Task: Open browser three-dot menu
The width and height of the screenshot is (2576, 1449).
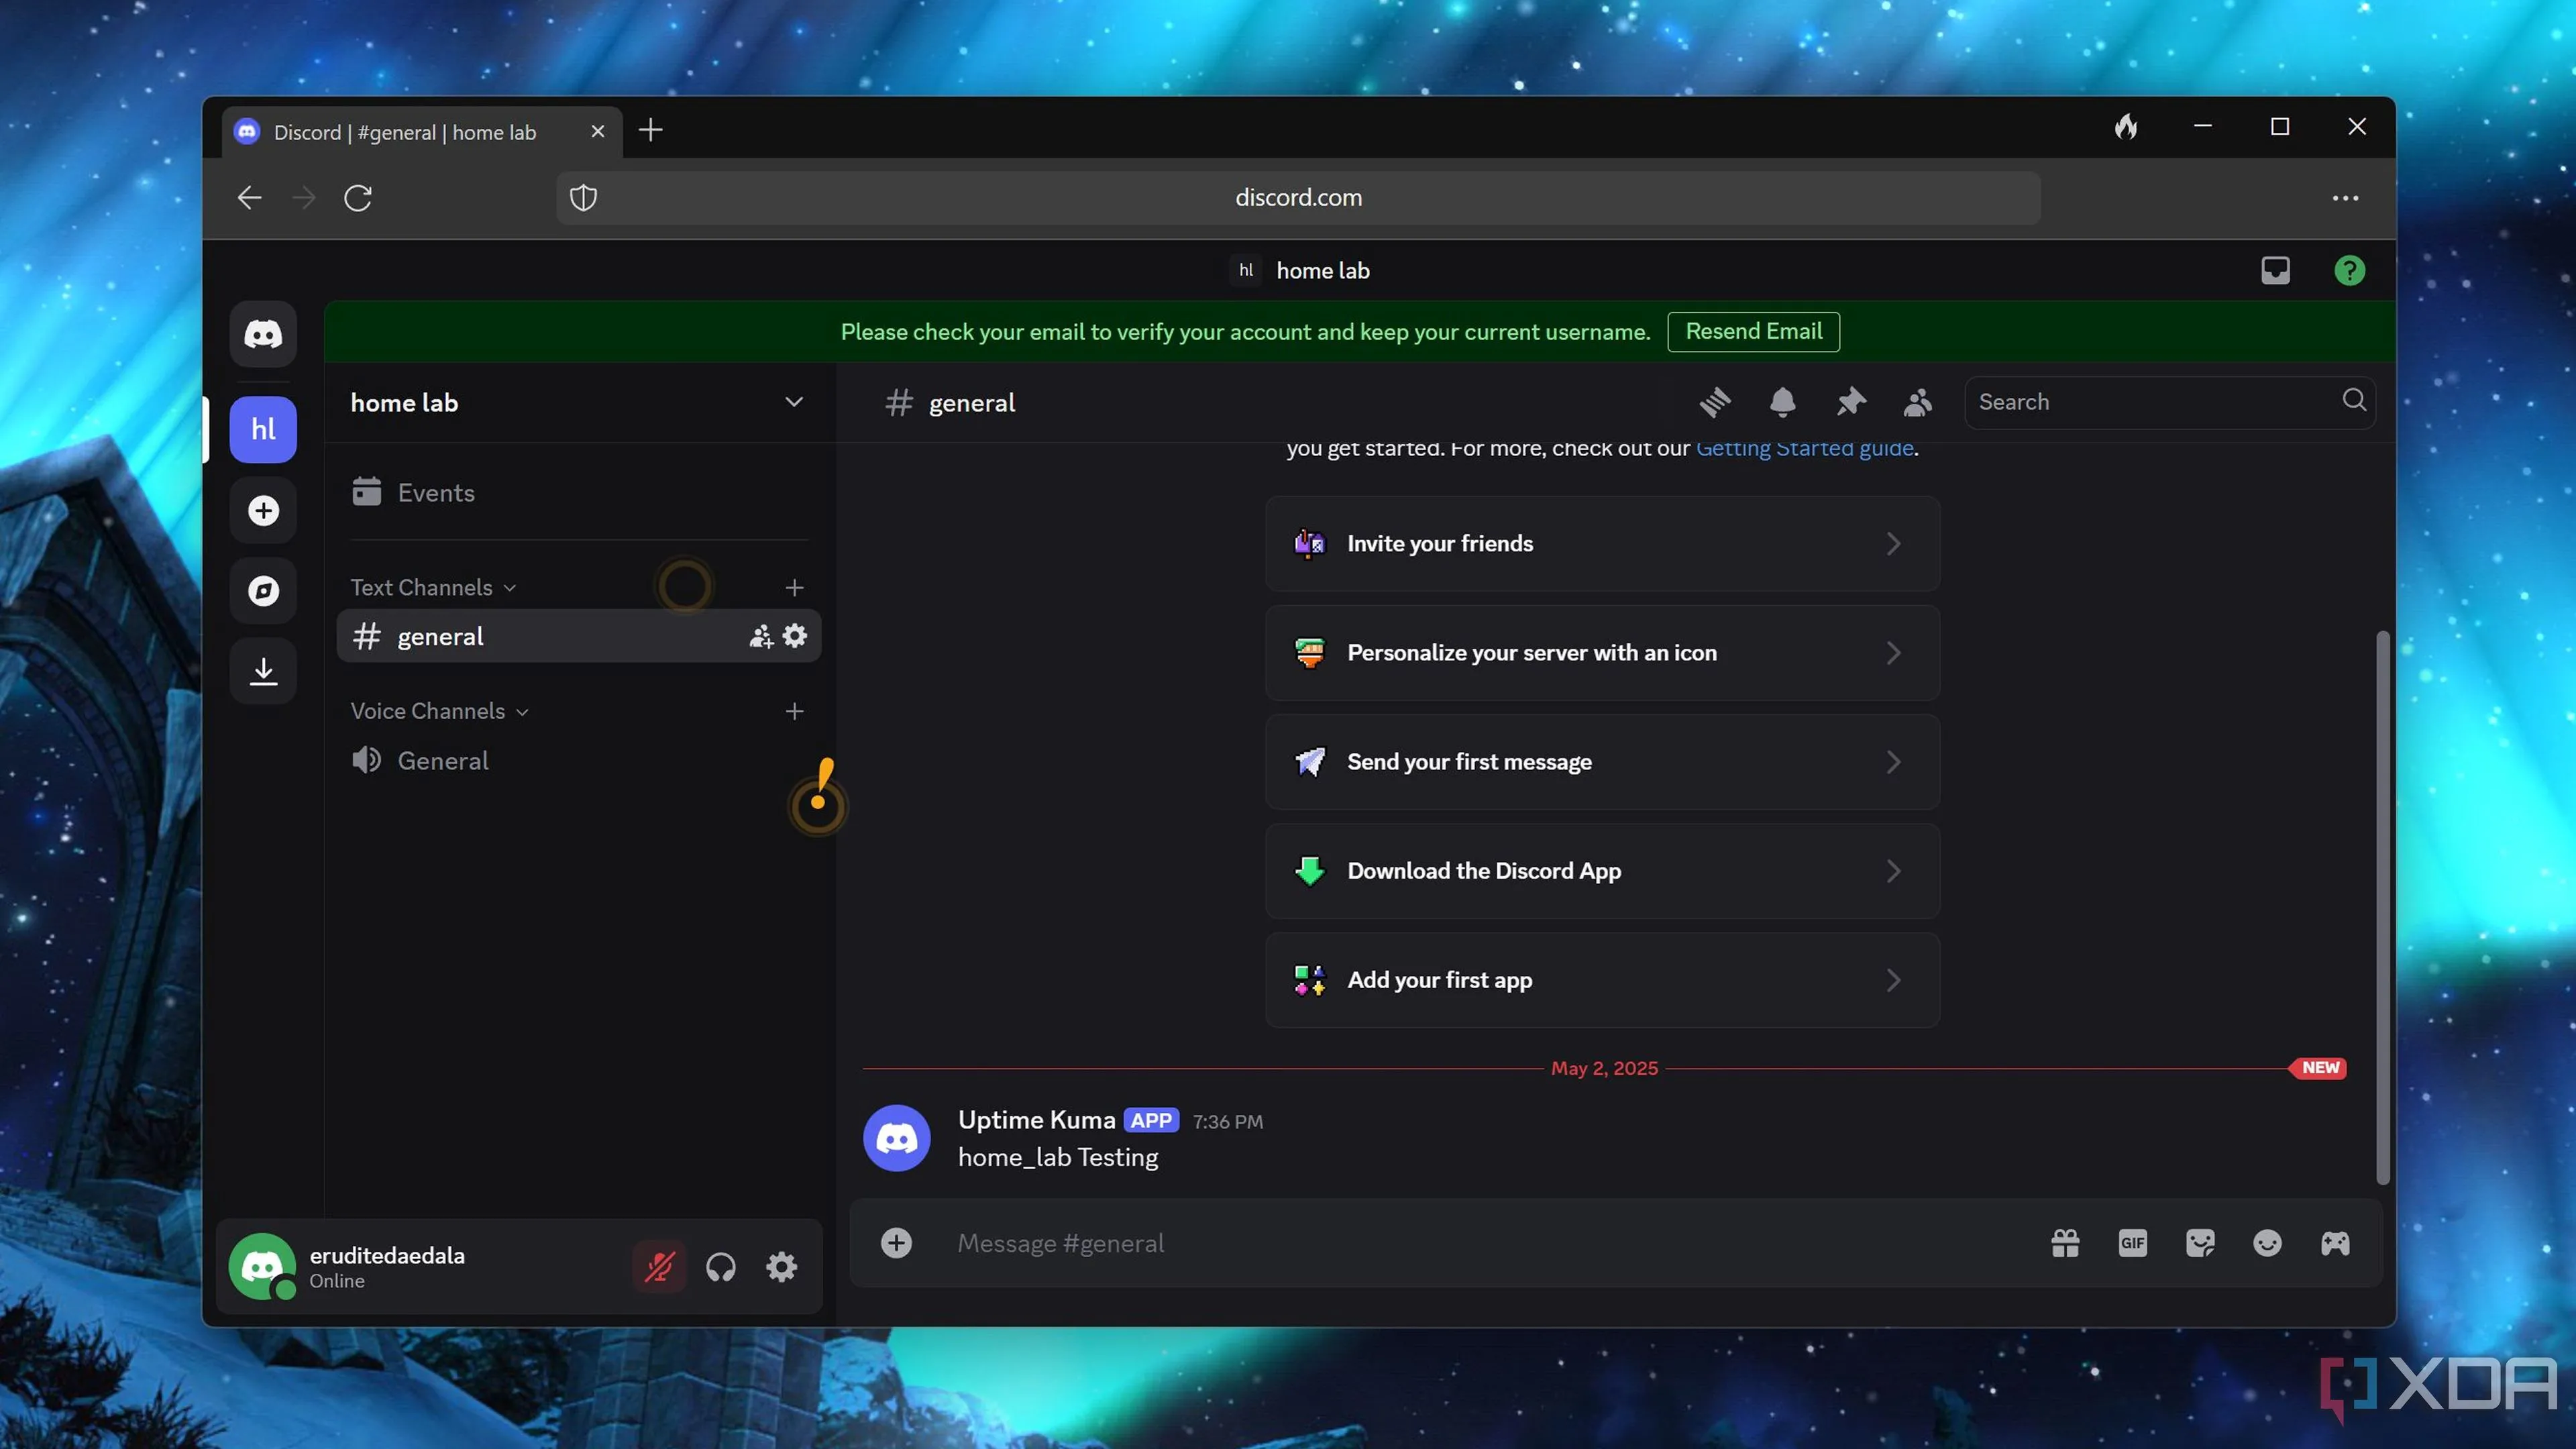Action: (2345, 198)
